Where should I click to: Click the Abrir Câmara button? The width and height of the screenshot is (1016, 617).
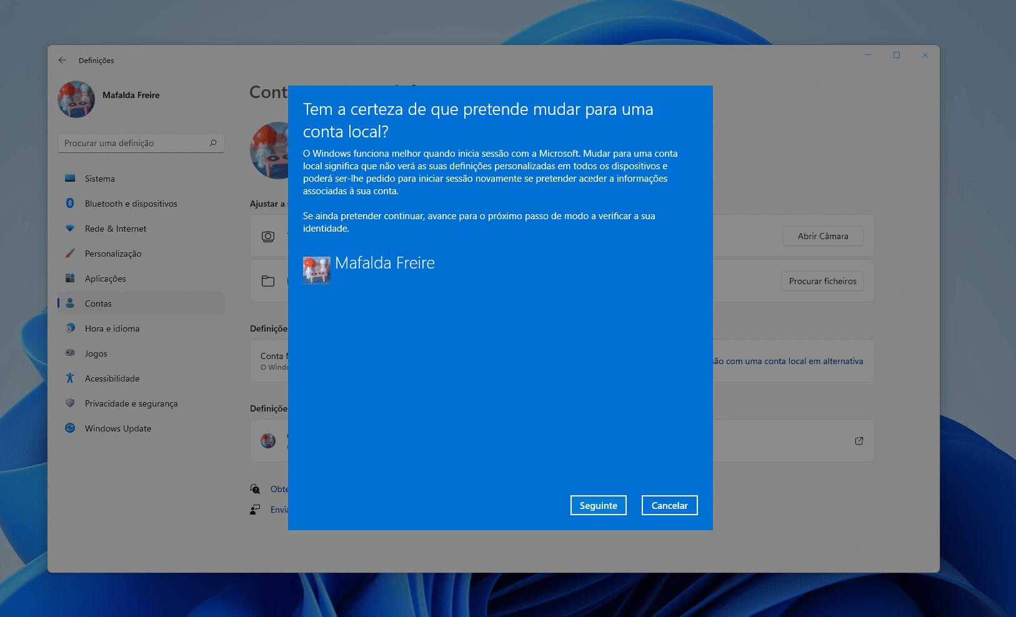point(823,236)
